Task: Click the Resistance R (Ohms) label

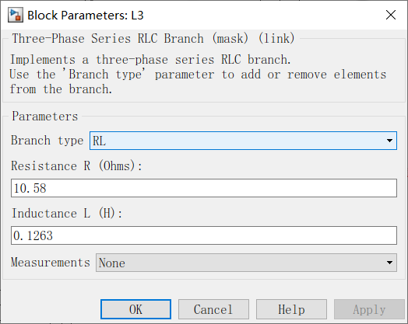Action: coord(76,166)
